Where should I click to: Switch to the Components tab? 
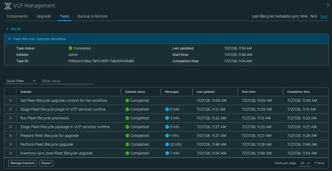[17, 16]
